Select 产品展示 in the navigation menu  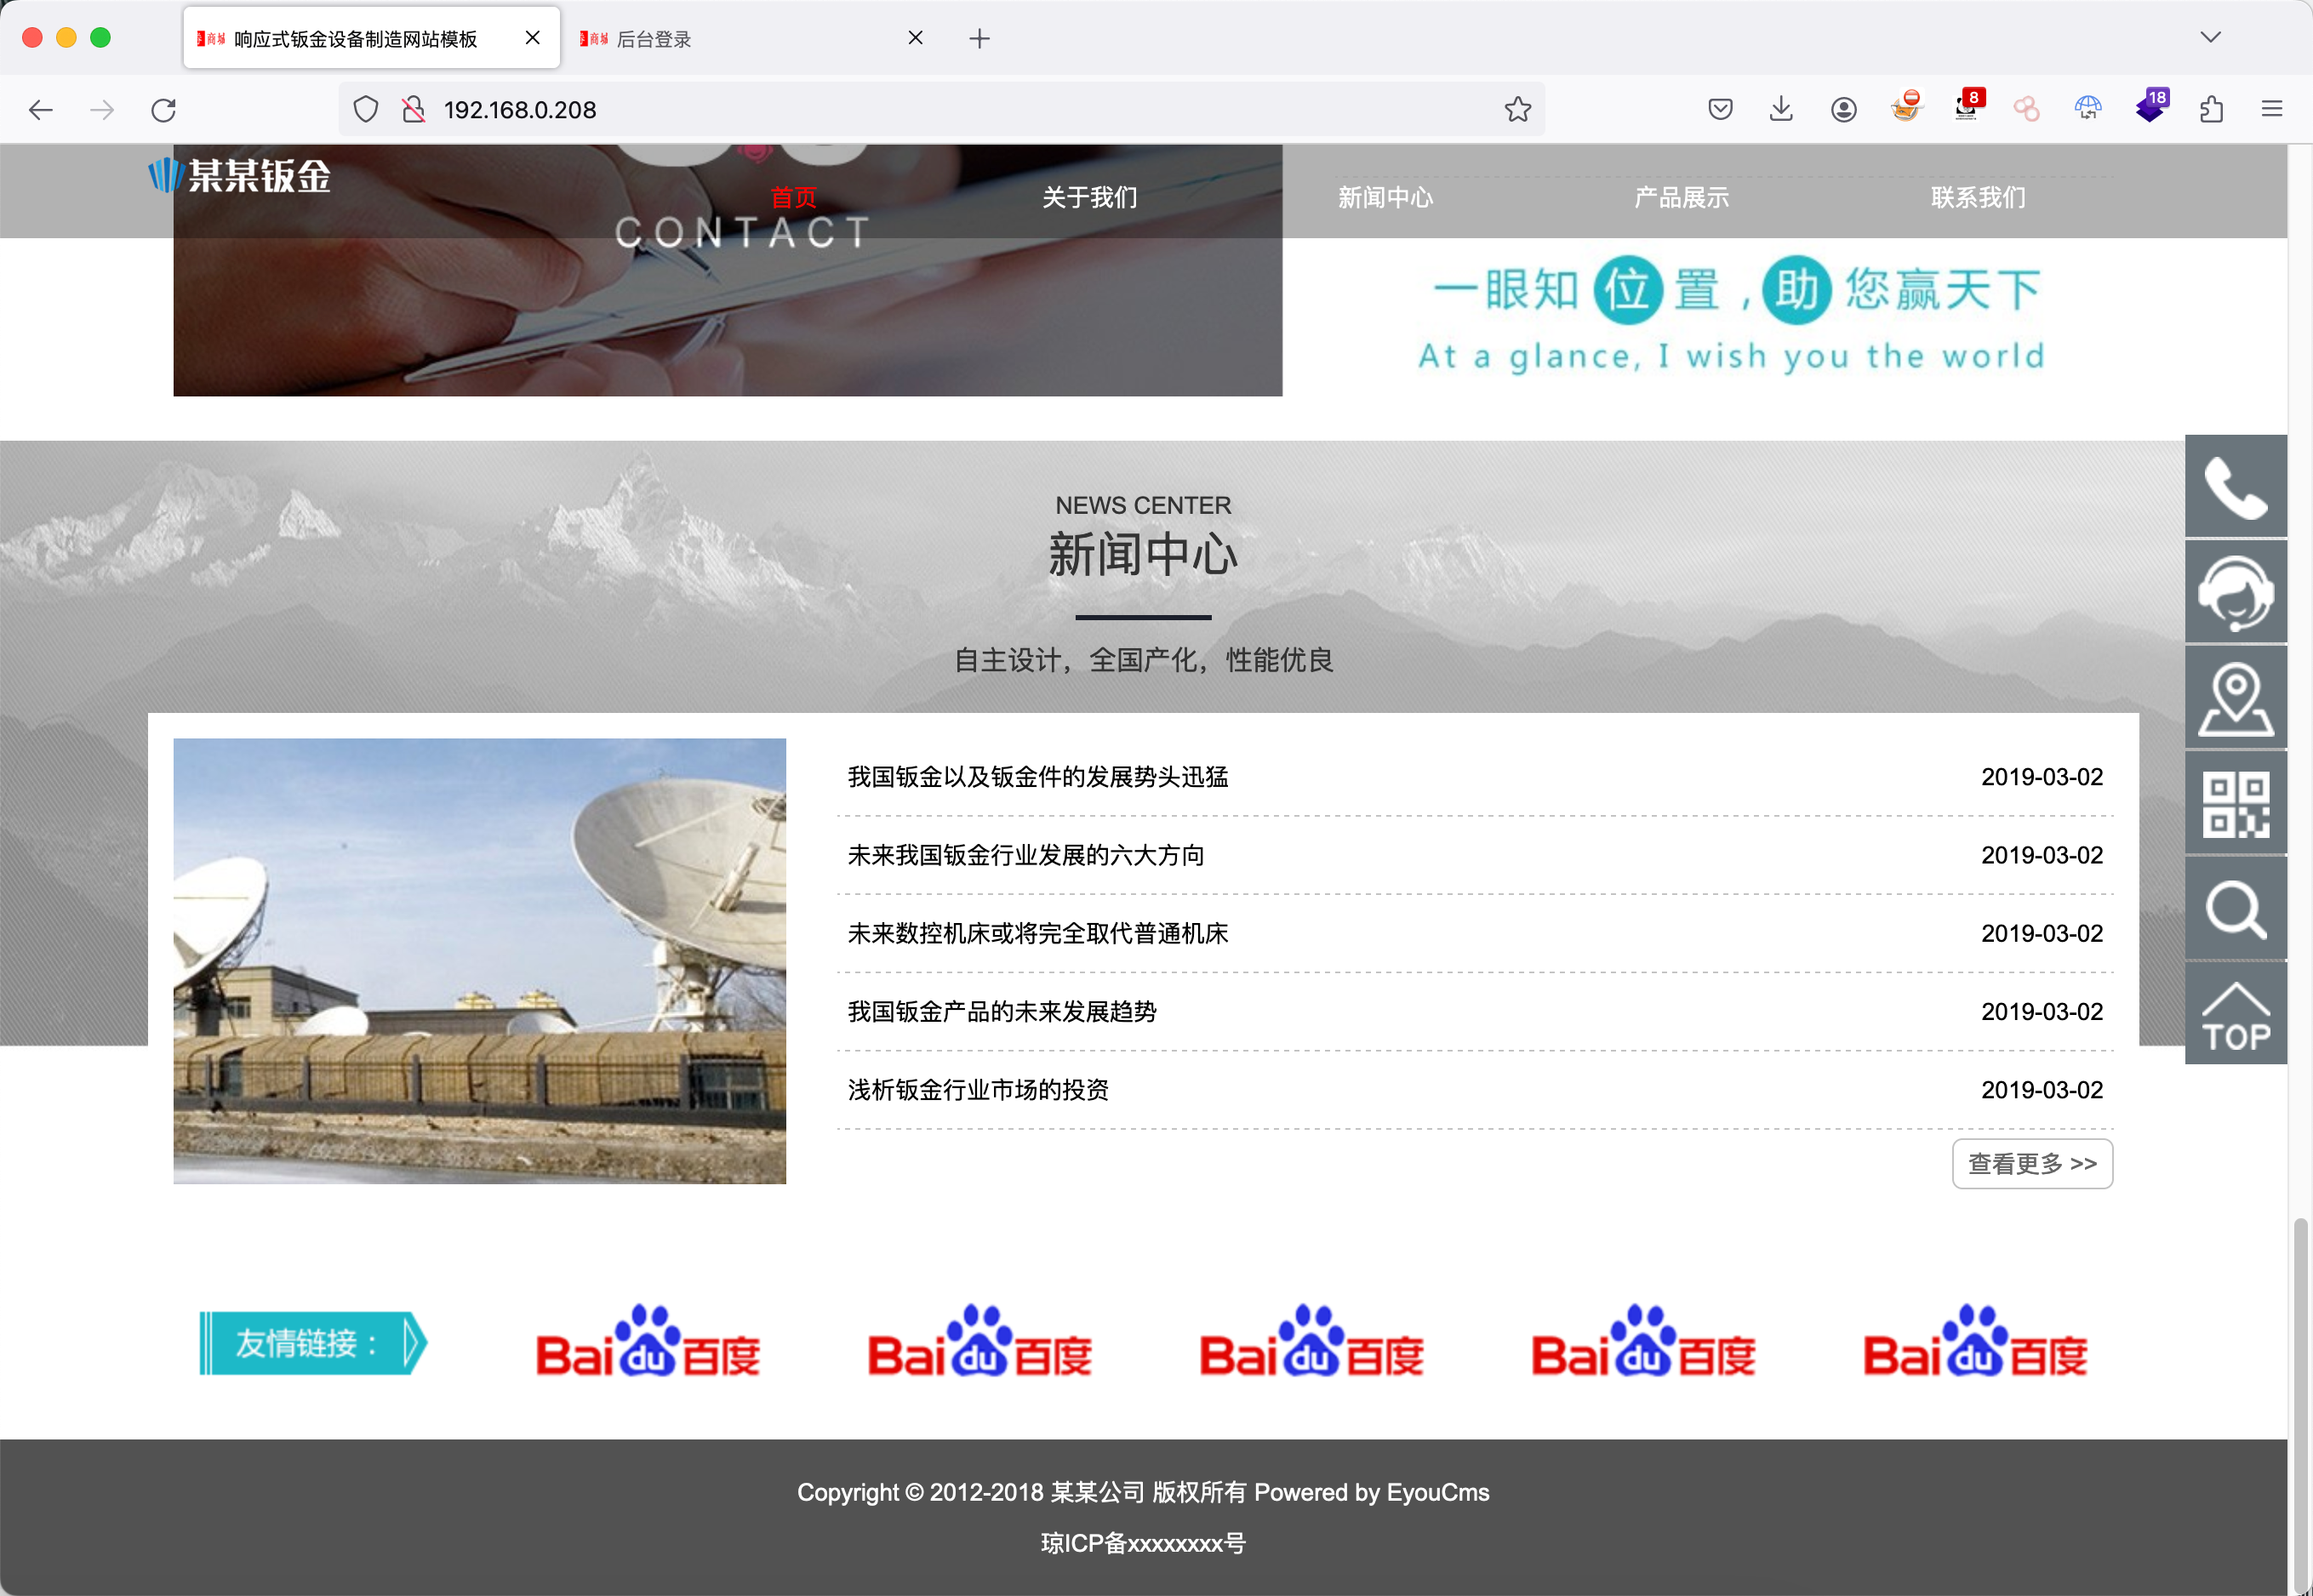coord(1681,197)
